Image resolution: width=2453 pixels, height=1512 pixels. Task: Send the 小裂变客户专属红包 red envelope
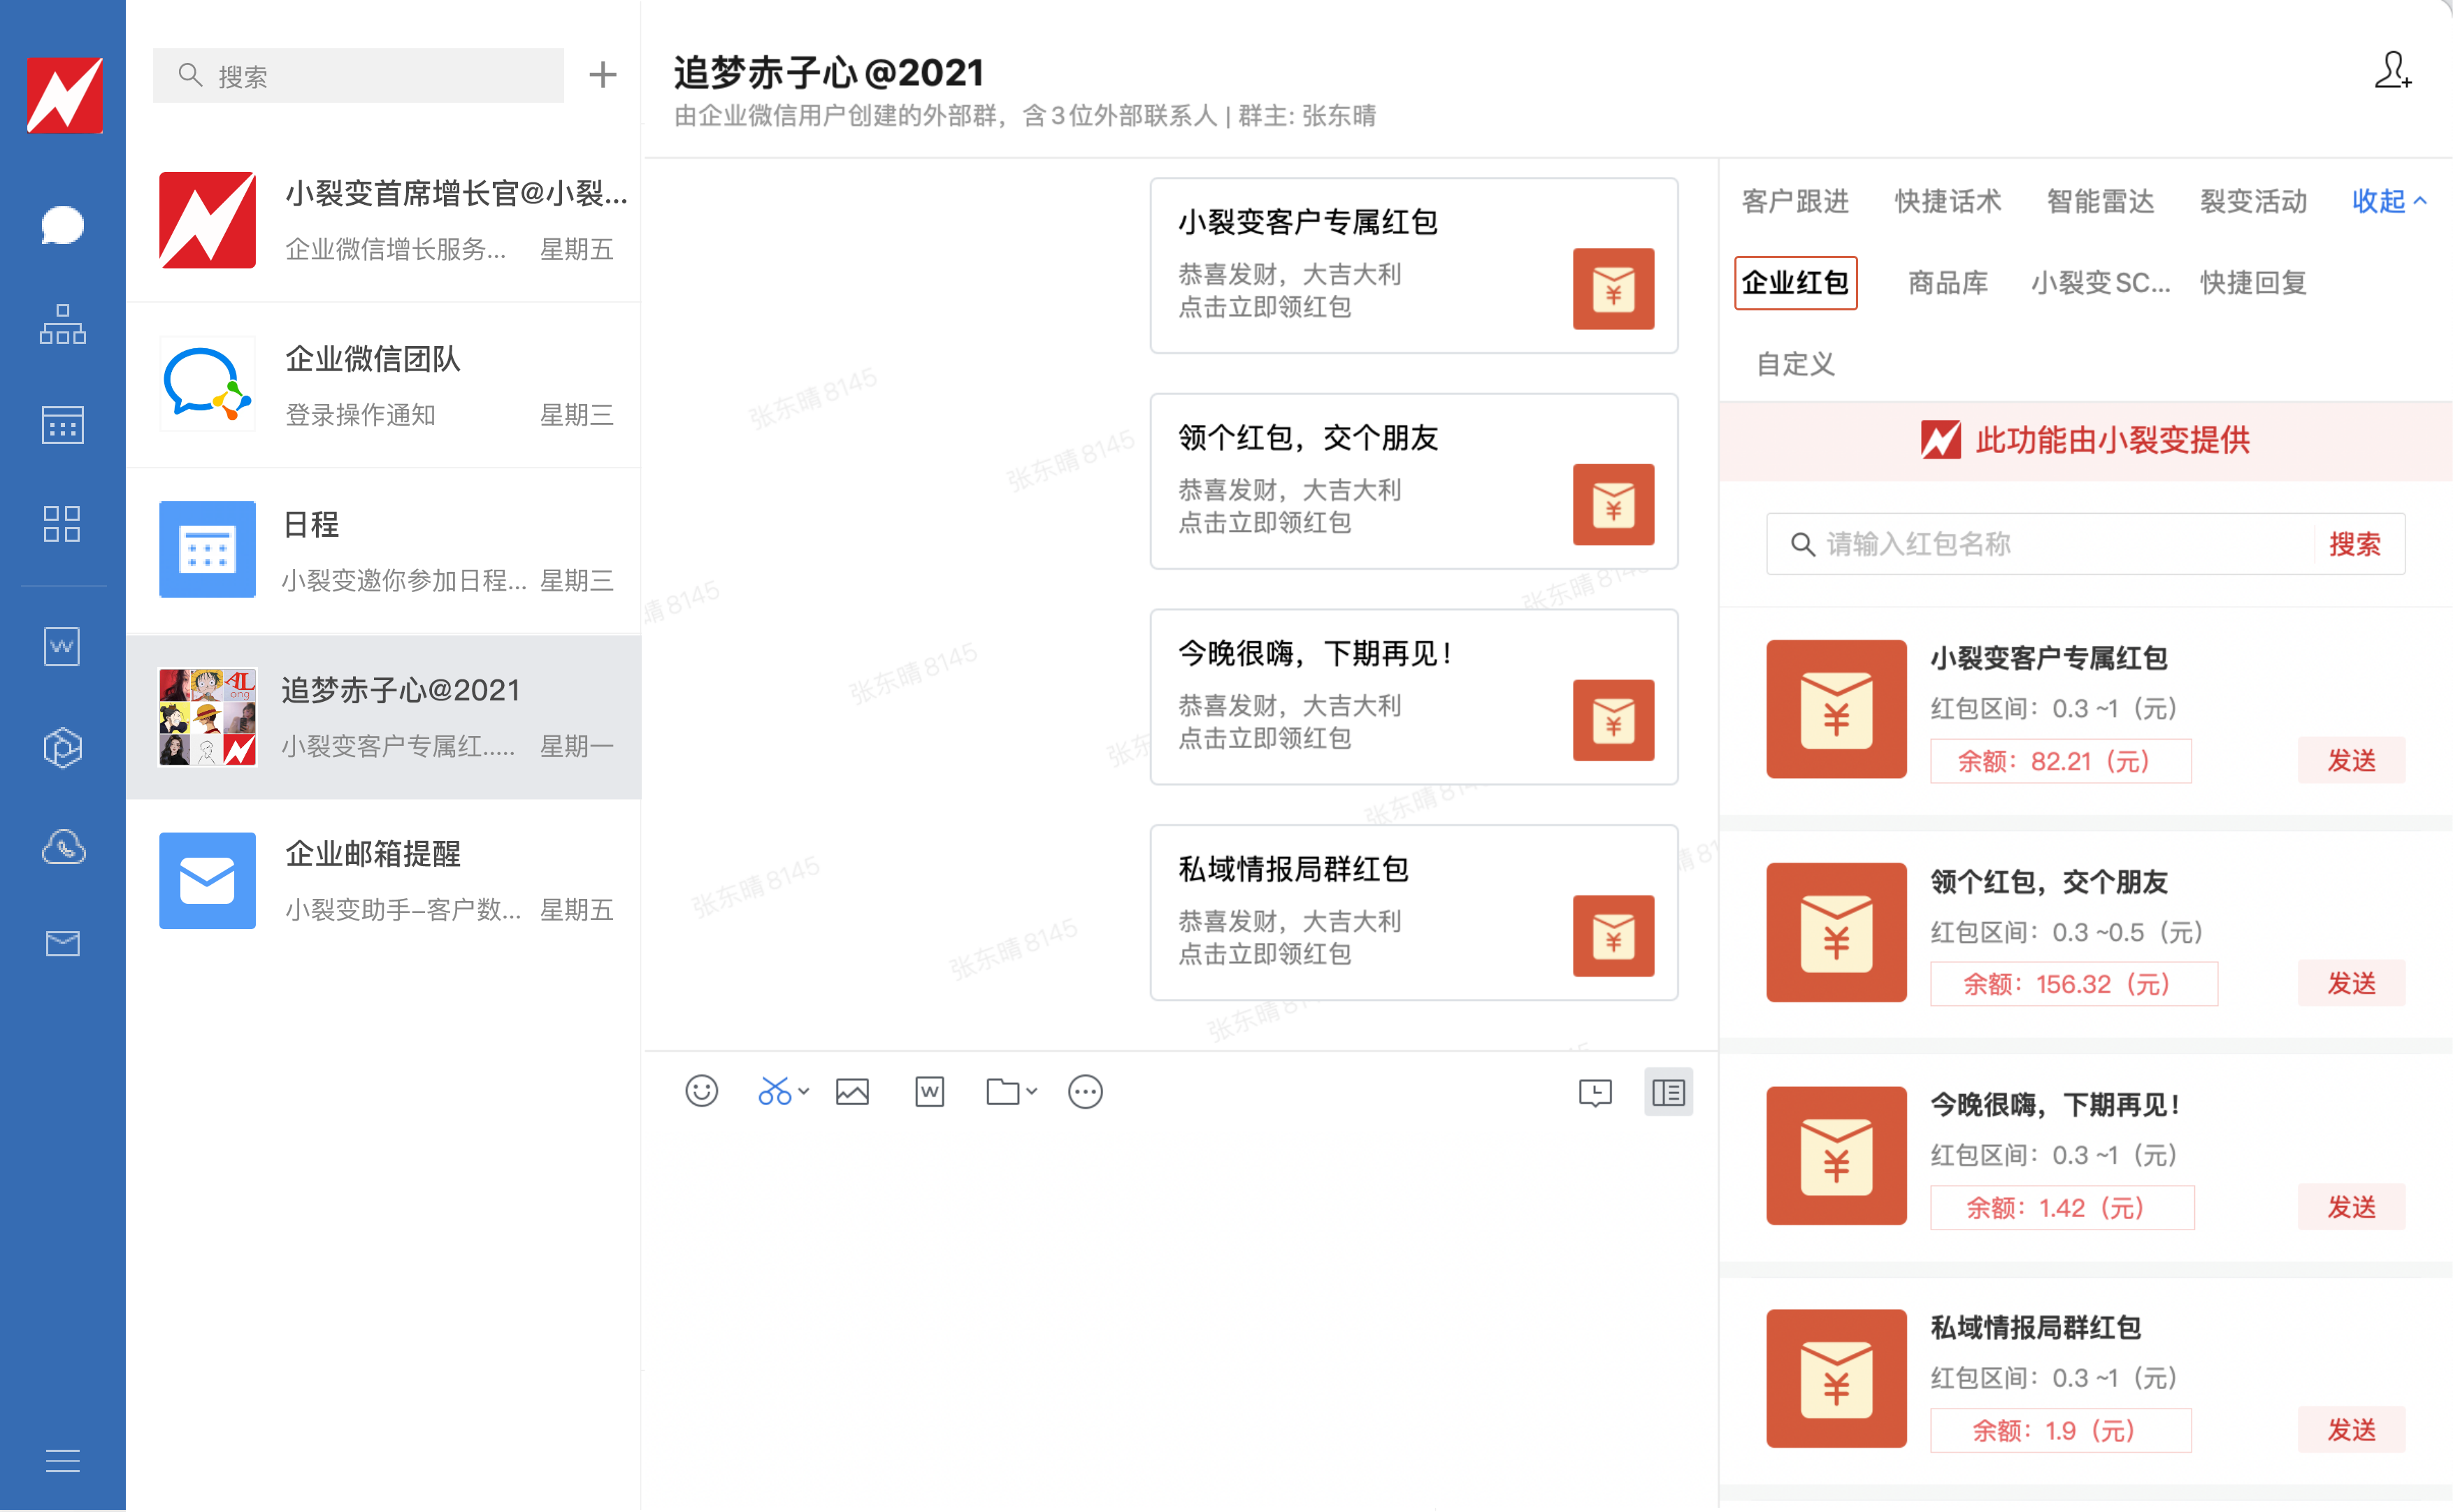(x=2351, y=761)
